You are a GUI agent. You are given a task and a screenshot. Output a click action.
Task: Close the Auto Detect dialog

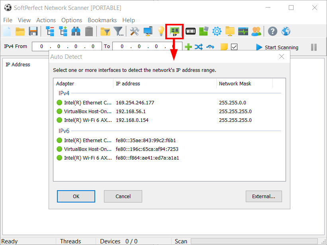(x=282, y=56)
